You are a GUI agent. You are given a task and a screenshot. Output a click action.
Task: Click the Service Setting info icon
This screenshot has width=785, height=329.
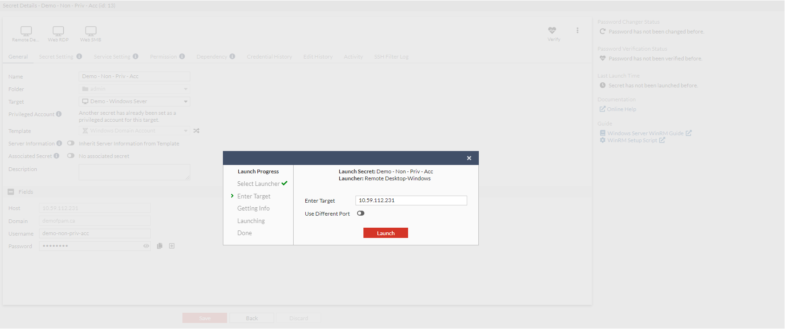point(135,56)
